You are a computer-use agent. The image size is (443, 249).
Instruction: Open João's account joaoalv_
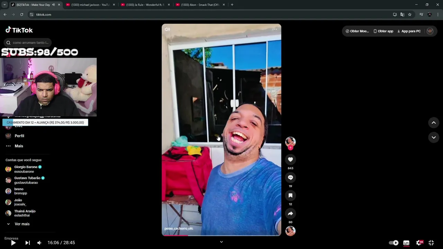[16, 202]
